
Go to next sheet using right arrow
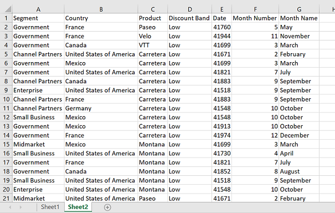point(20,207)
